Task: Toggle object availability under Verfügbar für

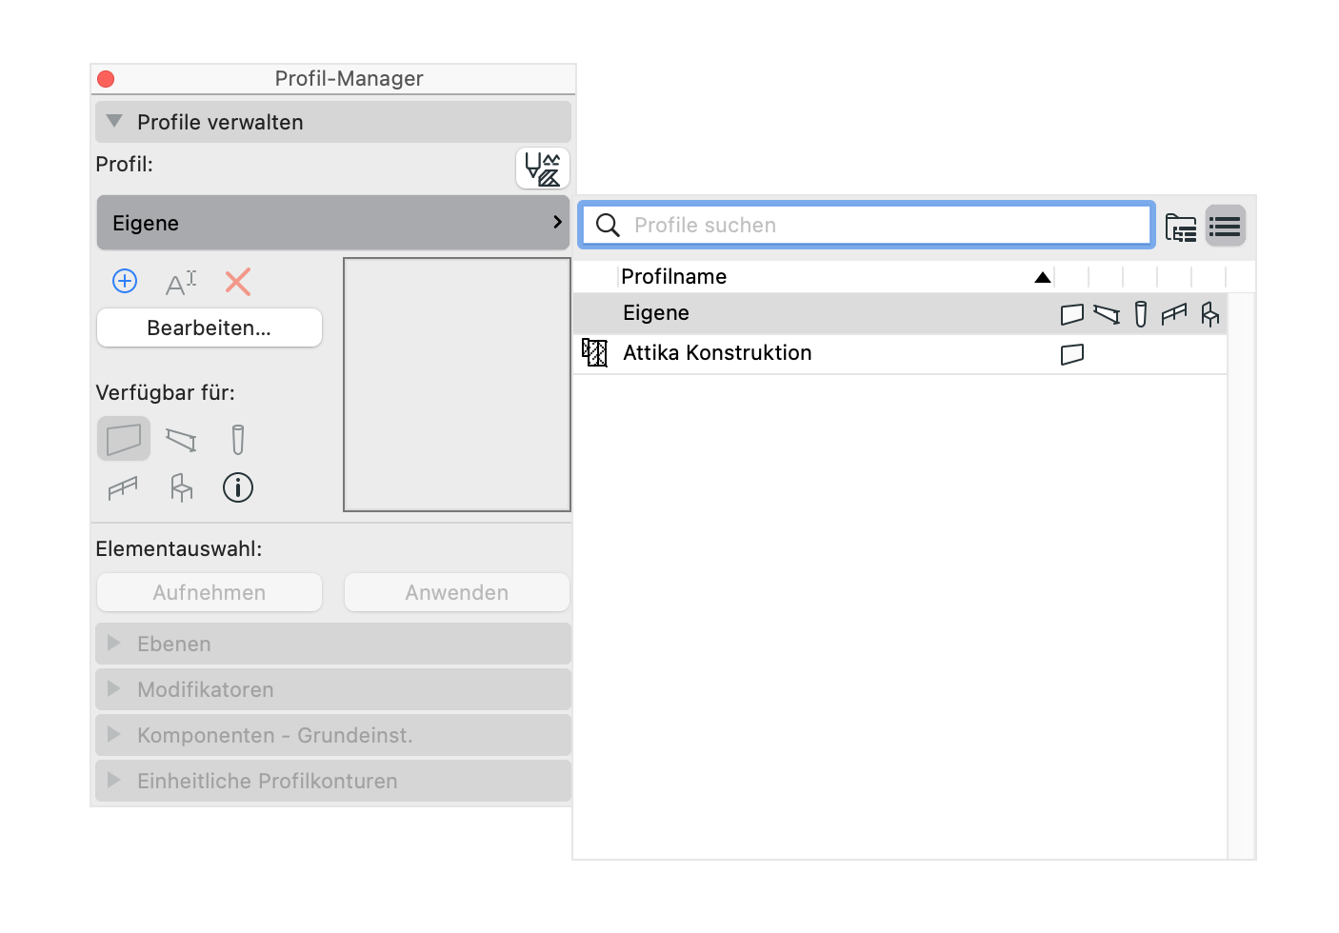Action: coord(181,487)
